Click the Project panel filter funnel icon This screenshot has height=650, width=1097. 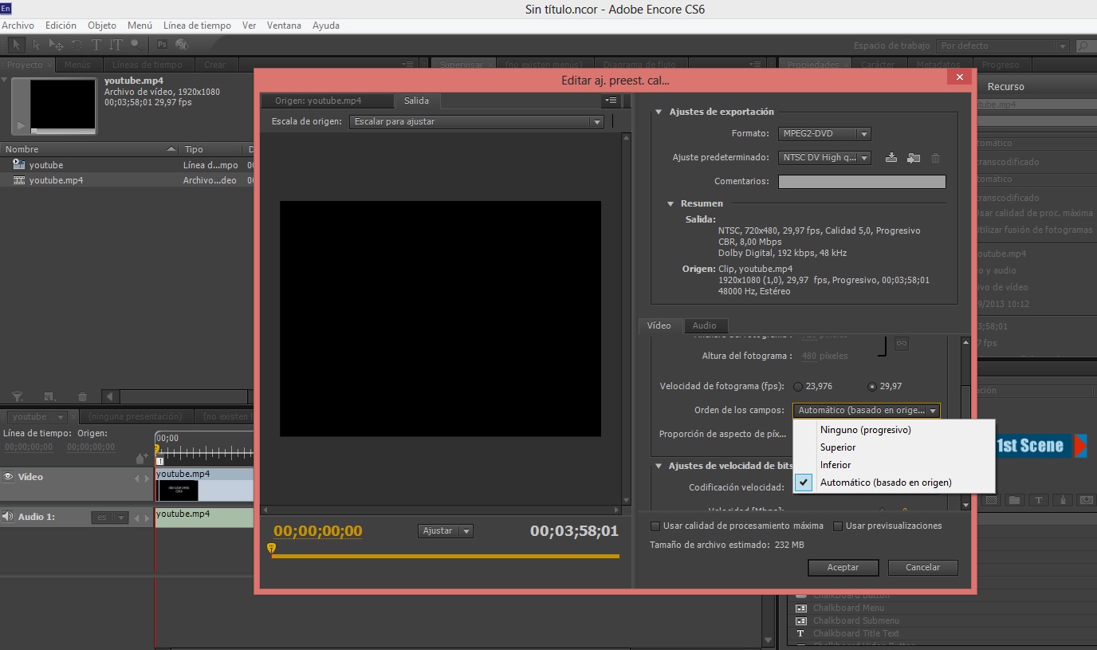(18, 396)
